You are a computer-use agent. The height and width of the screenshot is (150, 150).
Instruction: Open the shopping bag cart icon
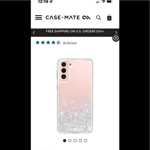109,18
